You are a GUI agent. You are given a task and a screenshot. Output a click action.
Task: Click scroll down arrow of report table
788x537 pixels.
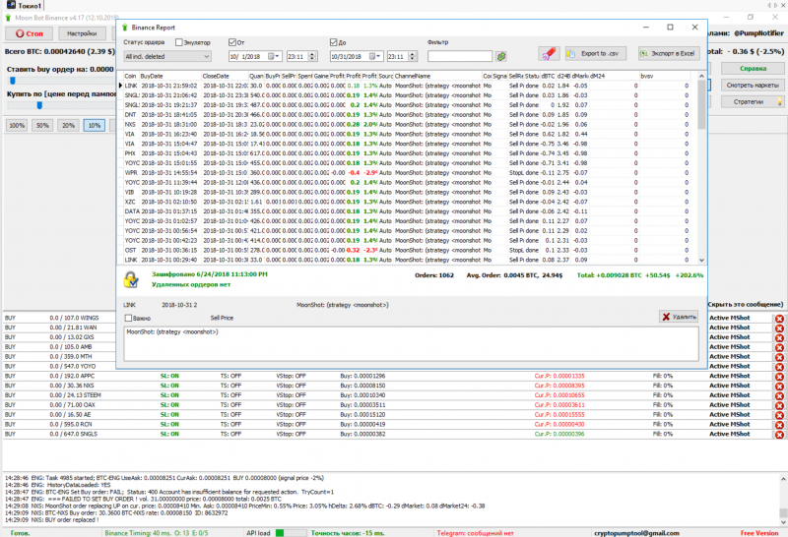(x=701, y=260)
